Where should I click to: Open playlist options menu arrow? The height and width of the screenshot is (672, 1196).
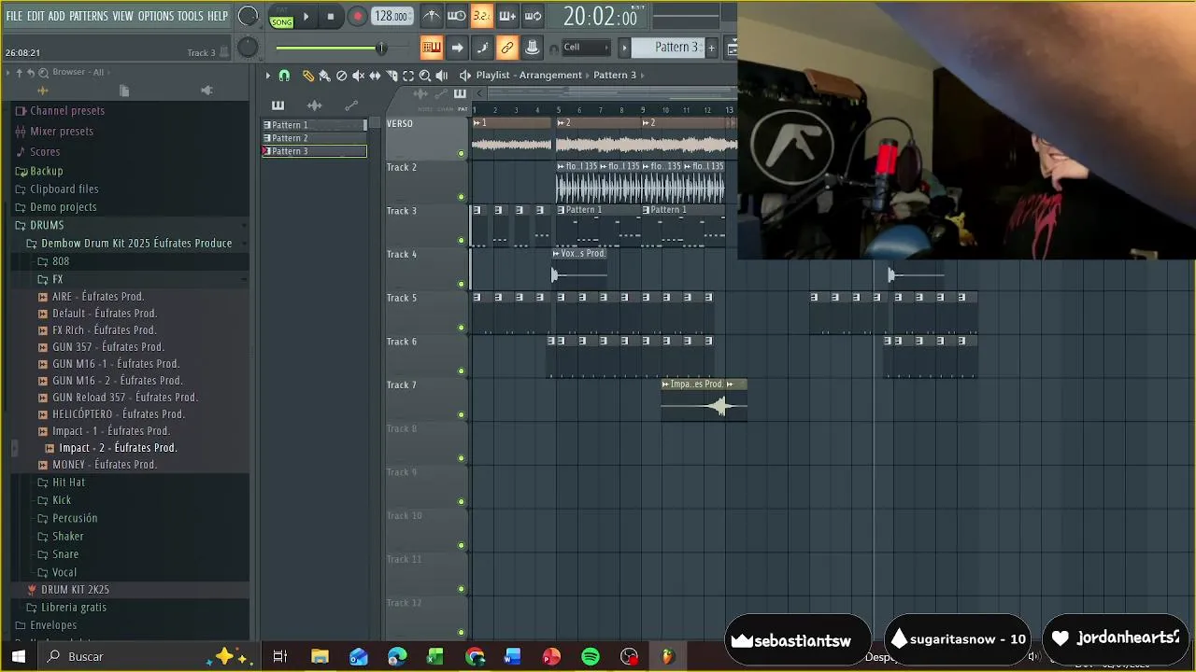pos(267,76)
